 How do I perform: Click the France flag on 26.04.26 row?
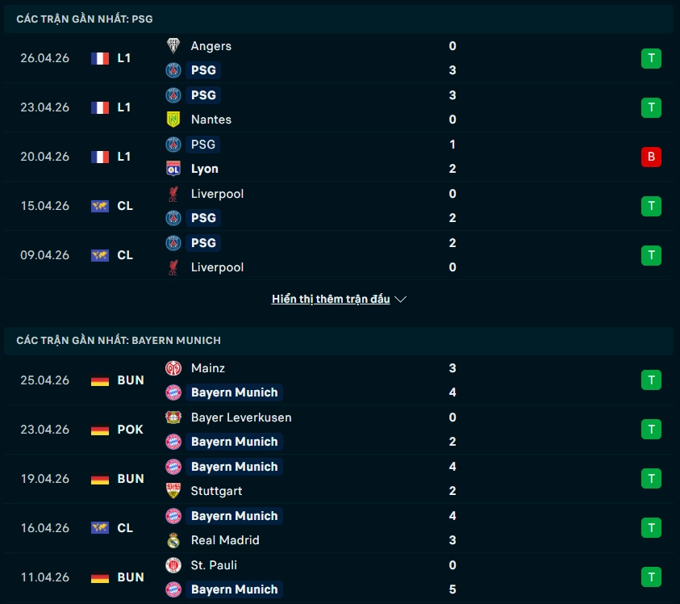click(x=100, y=58)
